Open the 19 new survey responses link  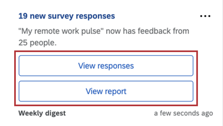pyautogui.click(x=67, y=16)
